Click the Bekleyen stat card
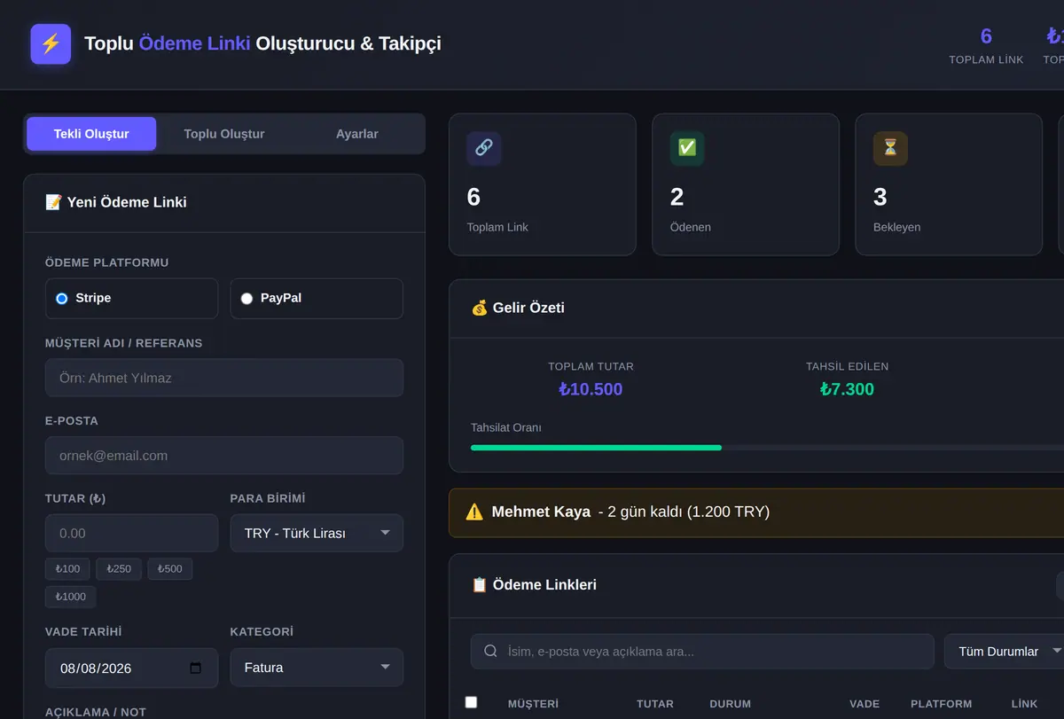This screenshot has height=719, width=1064. coord(949,184)
